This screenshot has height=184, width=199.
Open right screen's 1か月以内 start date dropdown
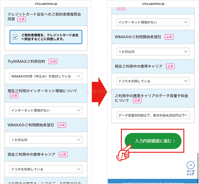[x=153, y=52]
